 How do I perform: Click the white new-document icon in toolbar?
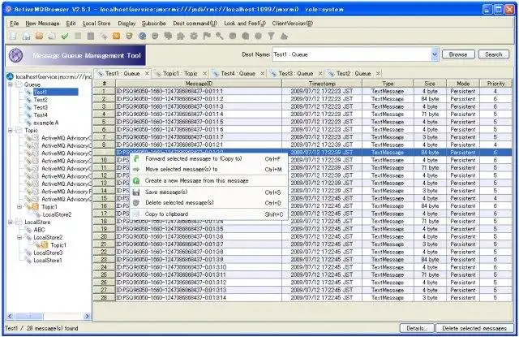click(13, 36)
